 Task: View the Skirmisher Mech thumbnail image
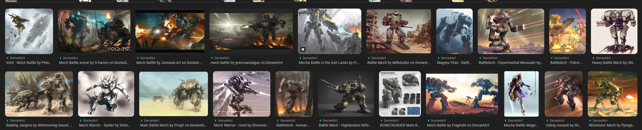tap(612, 94)
